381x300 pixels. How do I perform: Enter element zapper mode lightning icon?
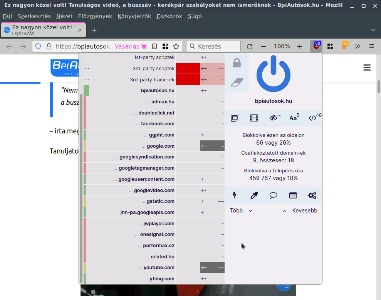pyautogui.click(x=235, y=196)
